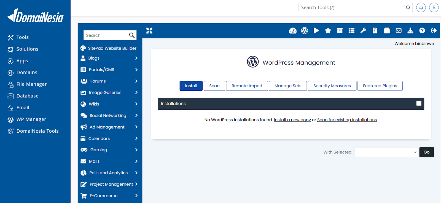Open the Security Measures tab

coord(332,86)
